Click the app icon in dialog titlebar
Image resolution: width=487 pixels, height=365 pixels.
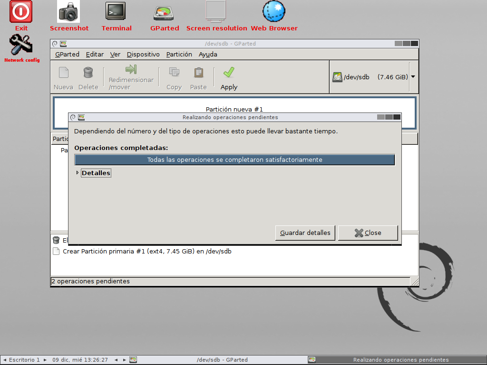(81, 117)
